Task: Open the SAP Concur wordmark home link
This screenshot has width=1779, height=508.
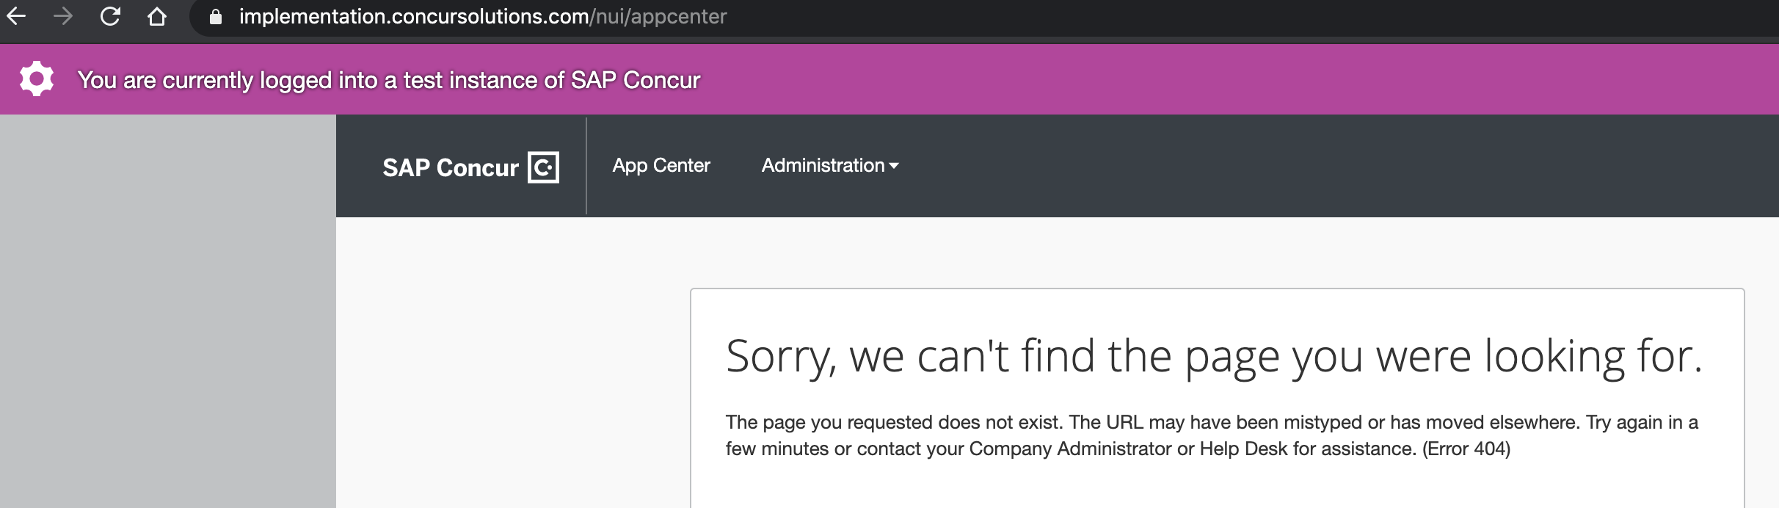Action: (x=451, y=167)
